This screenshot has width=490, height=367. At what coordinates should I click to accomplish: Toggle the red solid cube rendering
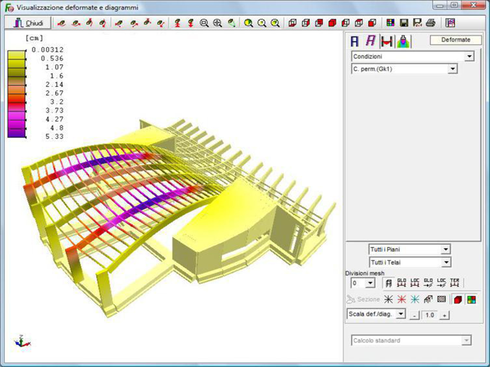click(459, 300)
